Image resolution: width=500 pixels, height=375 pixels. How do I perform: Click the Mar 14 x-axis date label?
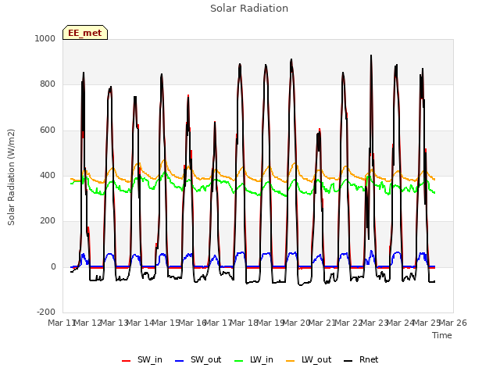coord(141,323)
